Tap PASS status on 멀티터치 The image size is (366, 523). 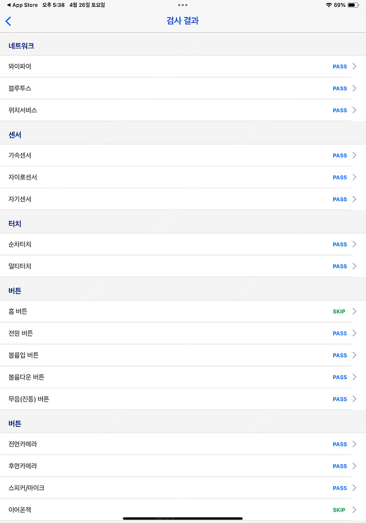(x=340, y=267)
